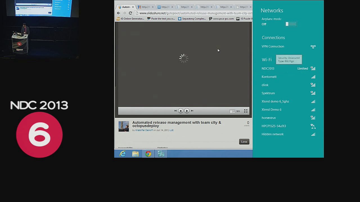Click signal icon beside Spektrum

[x=313, y=93]
